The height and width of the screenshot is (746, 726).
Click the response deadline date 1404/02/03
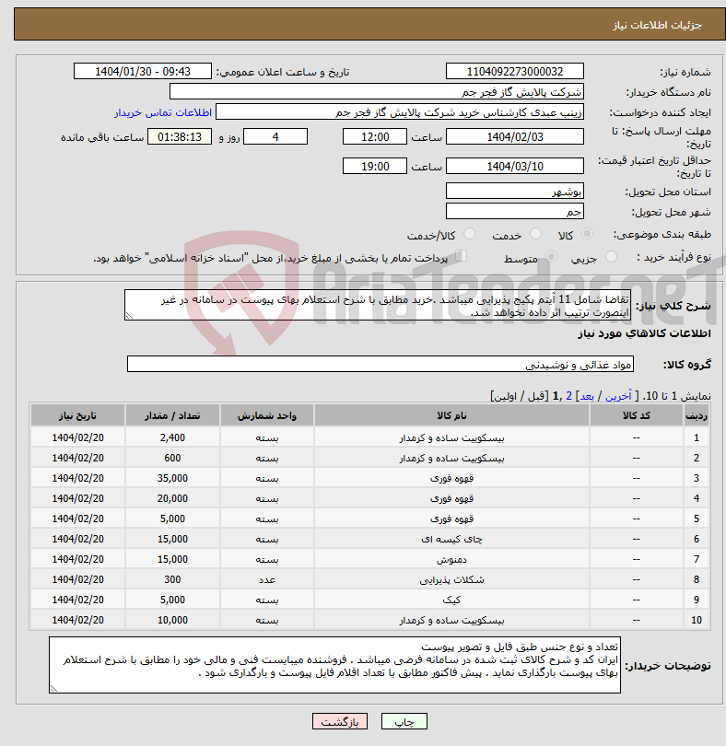pos(515,137)
